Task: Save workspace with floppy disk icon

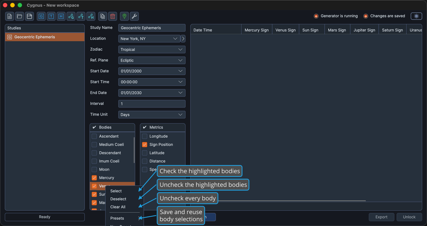Action: tap(29, 16)
